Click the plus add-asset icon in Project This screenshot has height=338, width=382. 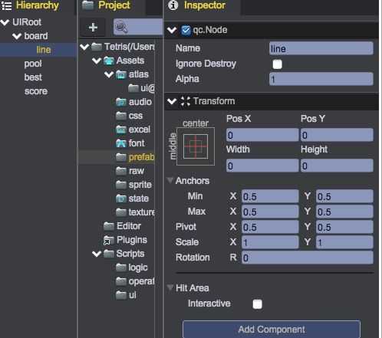click(x=93, y=27)
